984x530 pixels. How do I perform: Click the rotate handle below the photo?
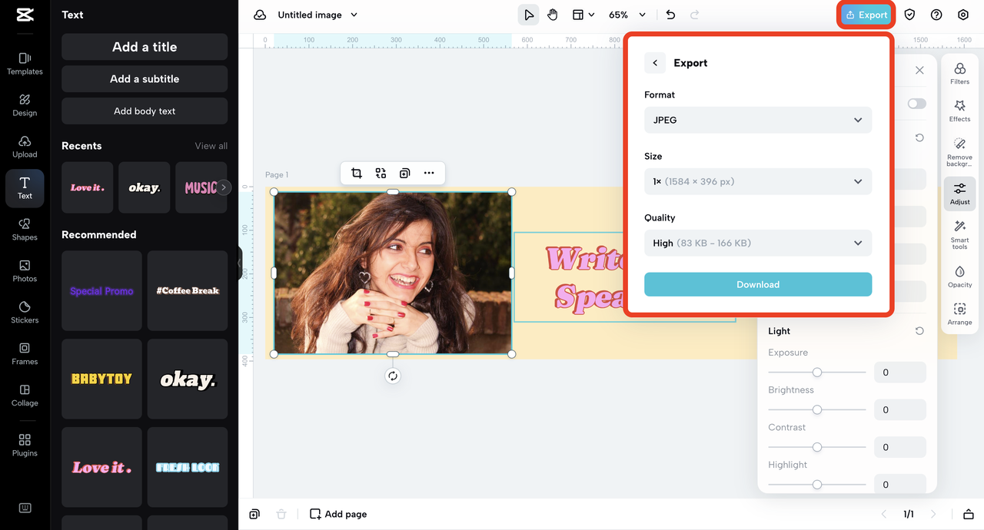pyautogui.click(x=393, y=376)
